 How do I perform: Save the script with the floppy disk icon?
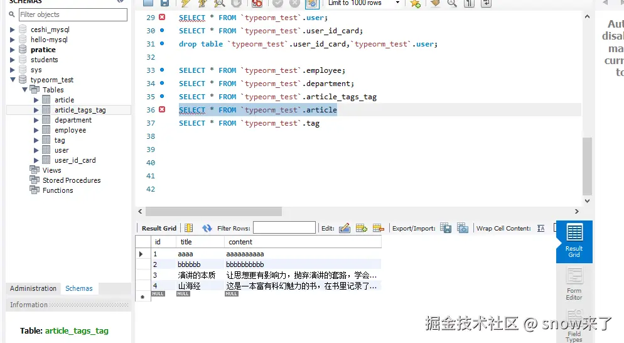click(x=164, y=3)
